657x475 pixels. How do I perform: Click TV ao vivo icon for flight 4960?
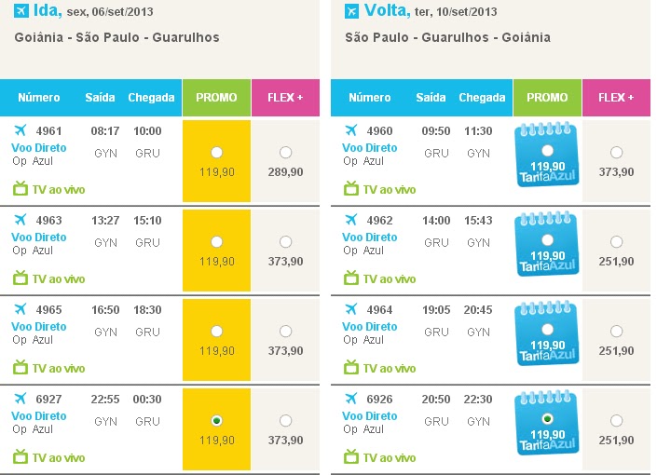[351, 188]
